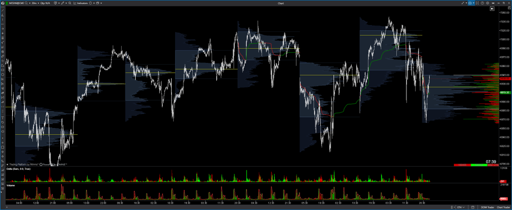Expand the drawing tools dropdown arrow
512x210 pixels.
66,3
